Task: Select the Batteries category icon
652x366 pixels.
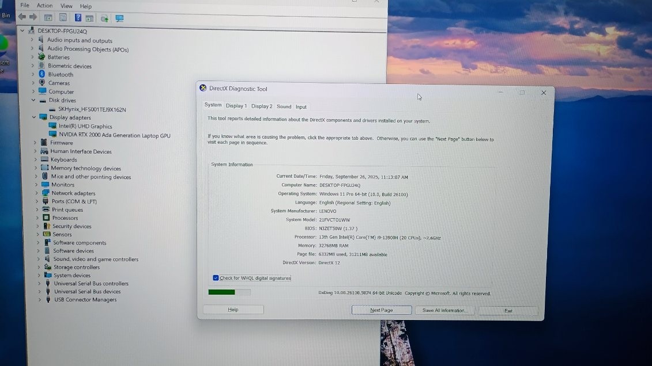Action: click(42, 57)
